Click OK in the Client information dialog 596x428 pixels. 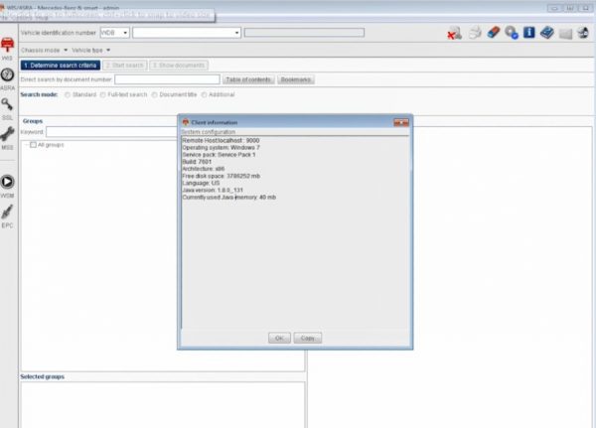279,338
